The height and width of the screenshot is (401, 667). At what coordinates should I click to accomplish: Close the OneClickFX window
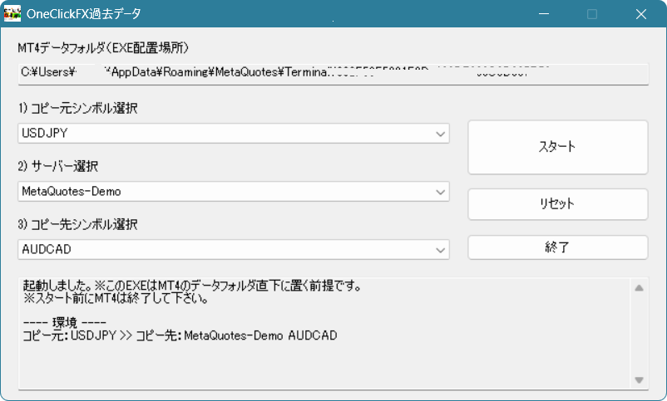click(640, 13)
